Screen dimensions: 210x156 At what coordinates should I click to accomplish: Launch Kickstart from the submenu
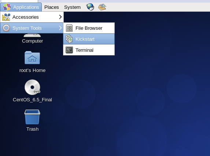[x=89, y=39]
